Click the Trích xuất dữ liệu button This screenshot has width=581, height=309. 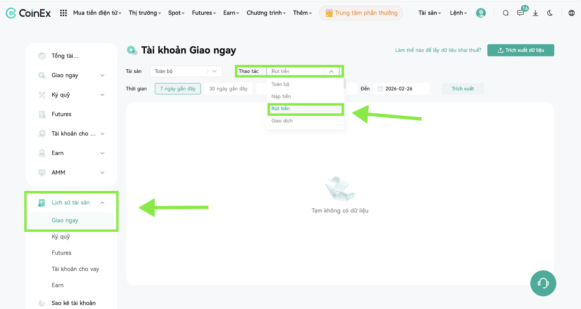[x=521, y=50]
